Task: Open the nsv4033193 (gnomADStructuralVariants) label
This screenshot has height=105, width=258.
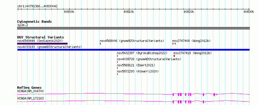Action: 50,47
